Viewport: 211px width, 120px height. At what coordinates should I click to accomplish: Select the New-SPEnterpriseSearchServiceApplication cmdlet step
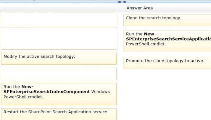coord(167,41)
